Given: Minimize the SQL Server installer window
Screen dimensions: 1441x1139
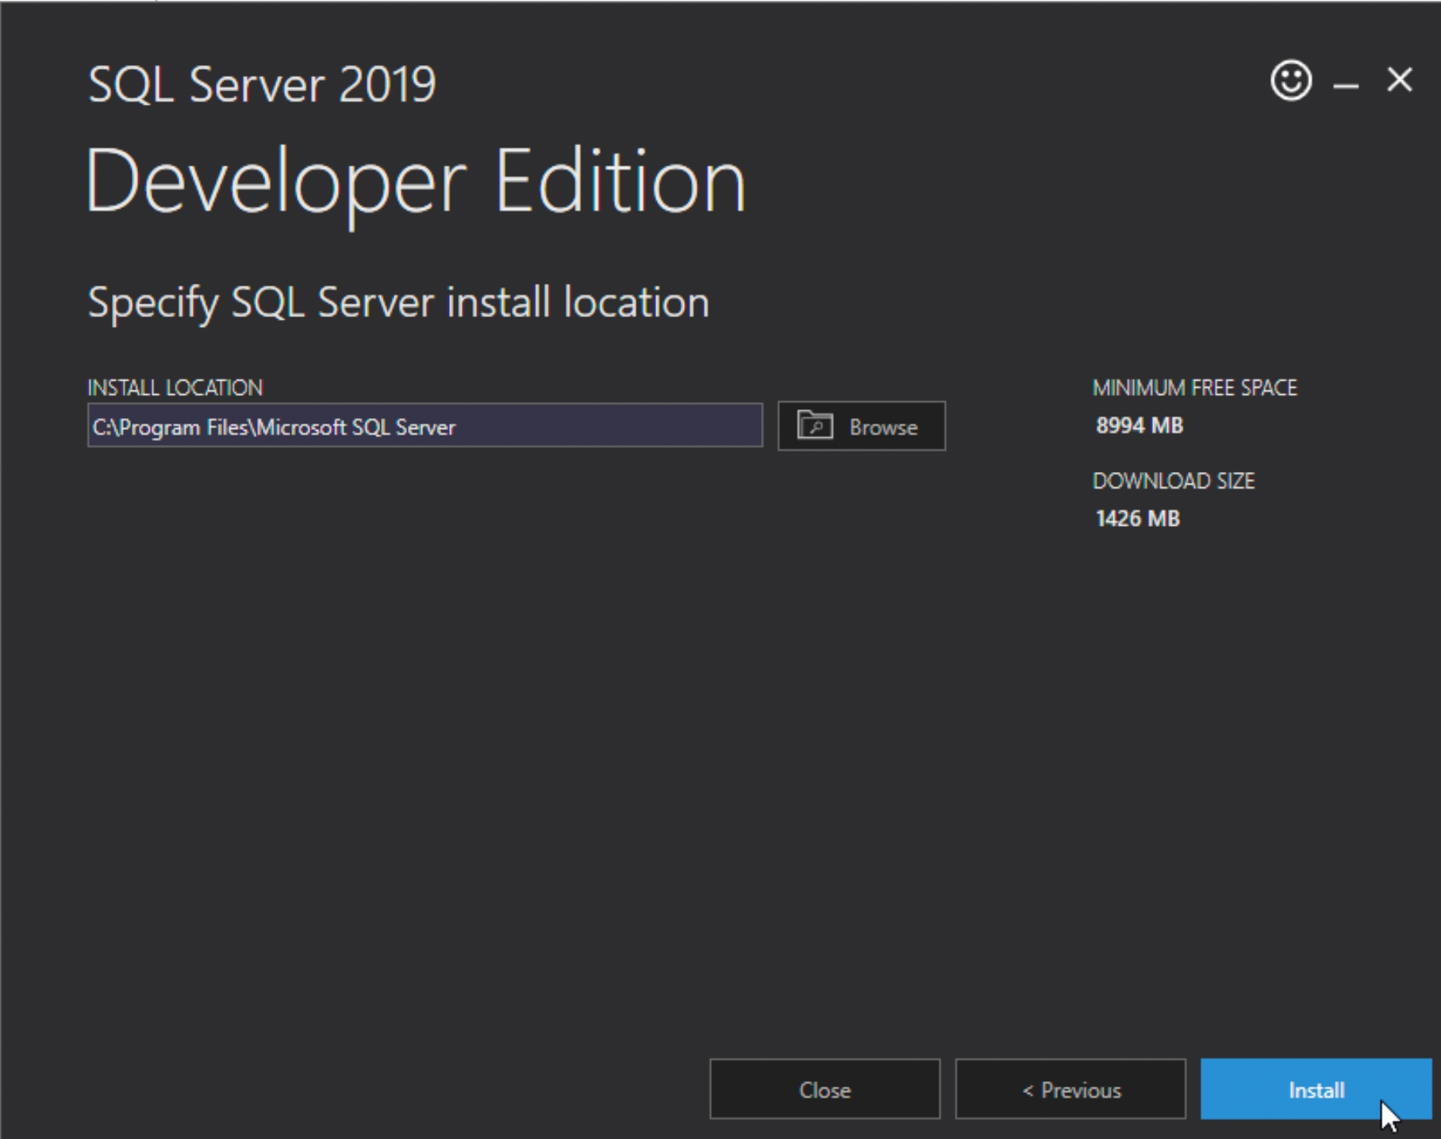Looking at the screenshot, I should [x=1346, y=82].
